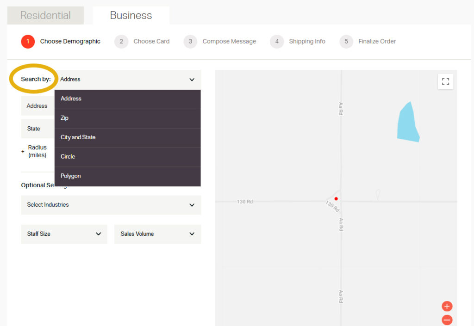The height and width of the screenshot is (326, 474).
Task: Select Zip from the search-by list
Action: point(128,118)
